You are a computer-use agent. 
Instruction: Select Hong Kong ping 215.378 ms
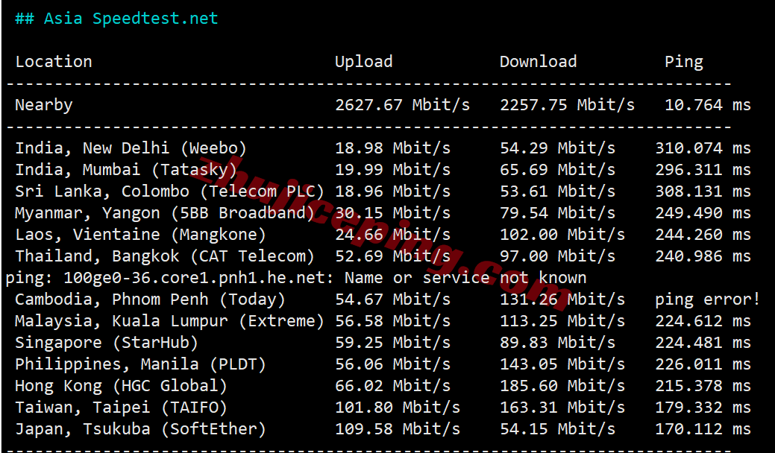point(703,386)
